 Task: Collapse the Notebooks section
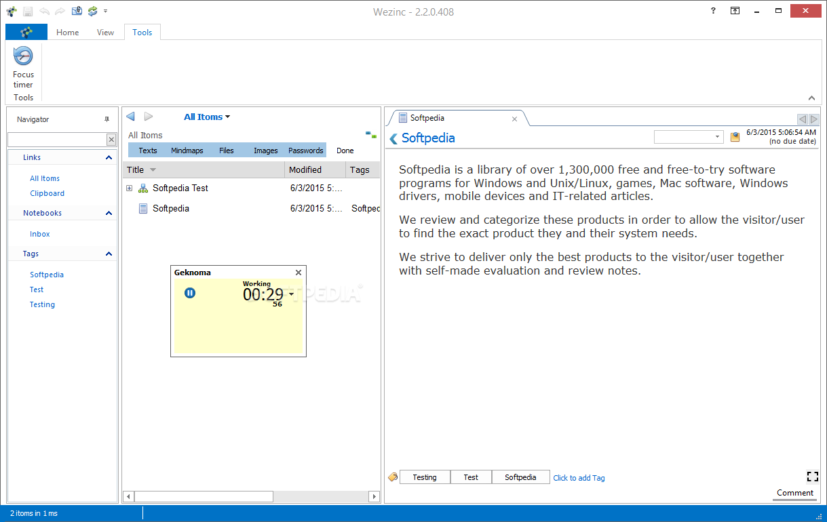(x=109, y=213)
